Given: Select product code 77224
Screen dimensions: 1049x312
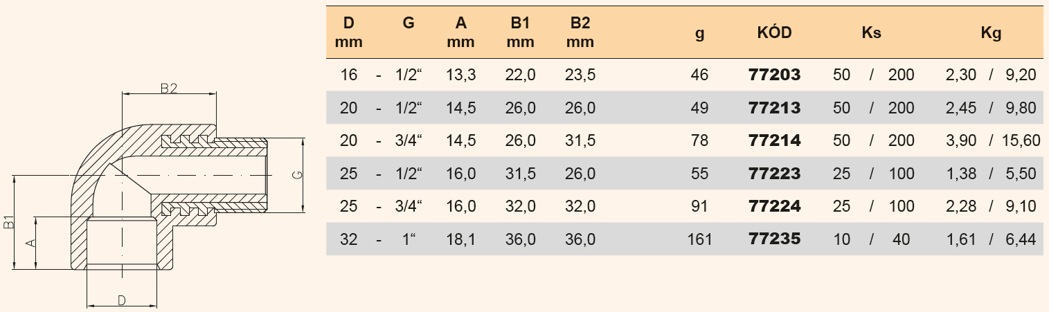Looking at the screenshot, I should click(774, 206).
